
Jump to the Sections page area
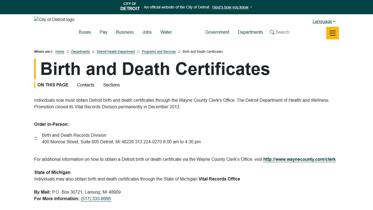111,85
